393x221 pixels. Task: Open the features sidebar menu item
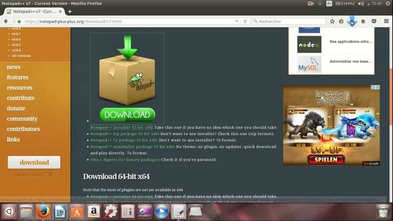click(x=18, y=77)
